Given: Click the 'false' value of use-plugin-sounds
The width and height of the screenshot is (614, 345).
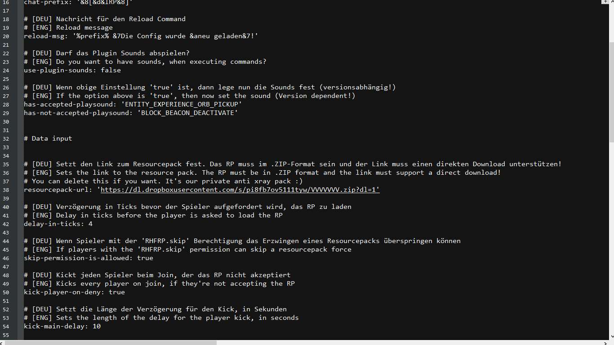Looking at the screenshot, I should (111, 70).
